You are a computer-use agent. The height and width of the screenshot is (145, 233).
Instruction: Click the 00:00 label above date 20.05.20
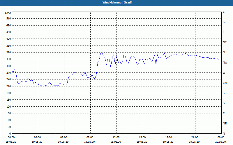(x=221, y=137)
